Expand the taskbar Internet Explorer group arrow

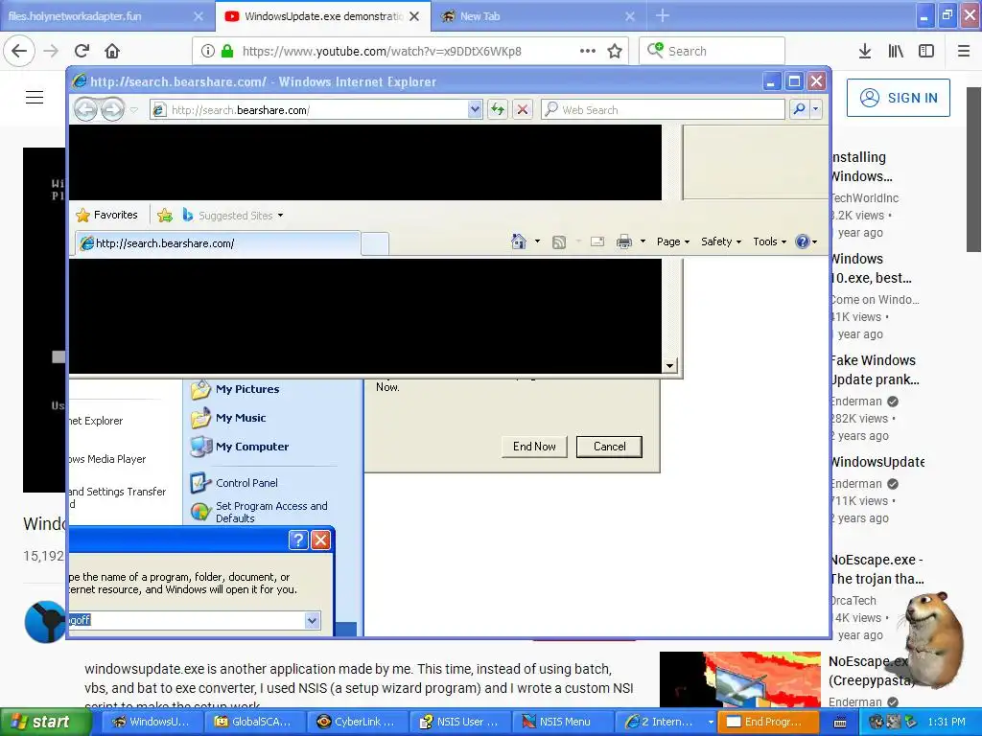coord(711,722)
